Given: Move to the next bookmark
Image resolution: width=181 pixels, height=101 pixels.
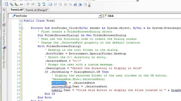Looking at the screenshot, I should [x=60, y=4].
